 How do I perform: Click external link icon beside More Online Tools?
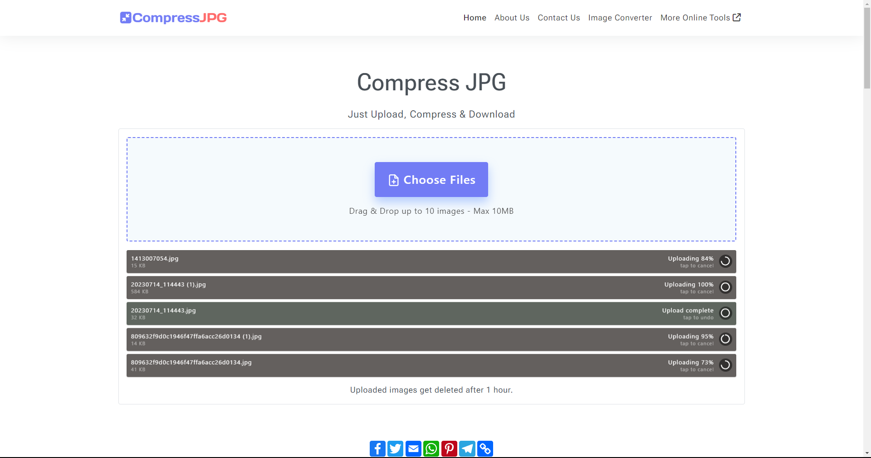coord(737,17)
